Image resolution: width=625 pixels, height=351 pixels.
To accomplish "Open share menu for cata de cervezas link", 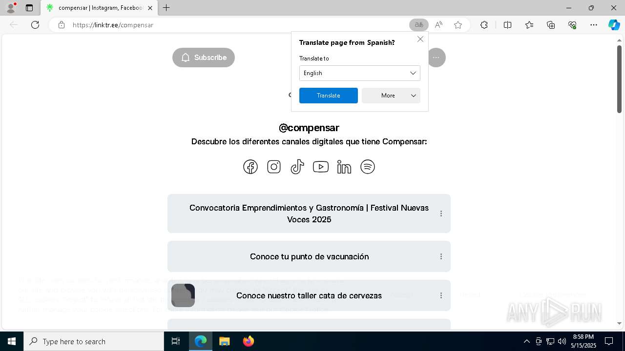I will [441, 295].
